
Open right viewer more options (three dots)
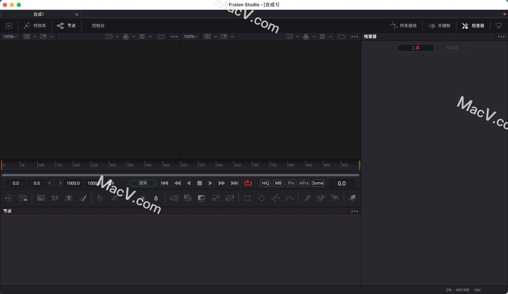(x=354, y=37)
